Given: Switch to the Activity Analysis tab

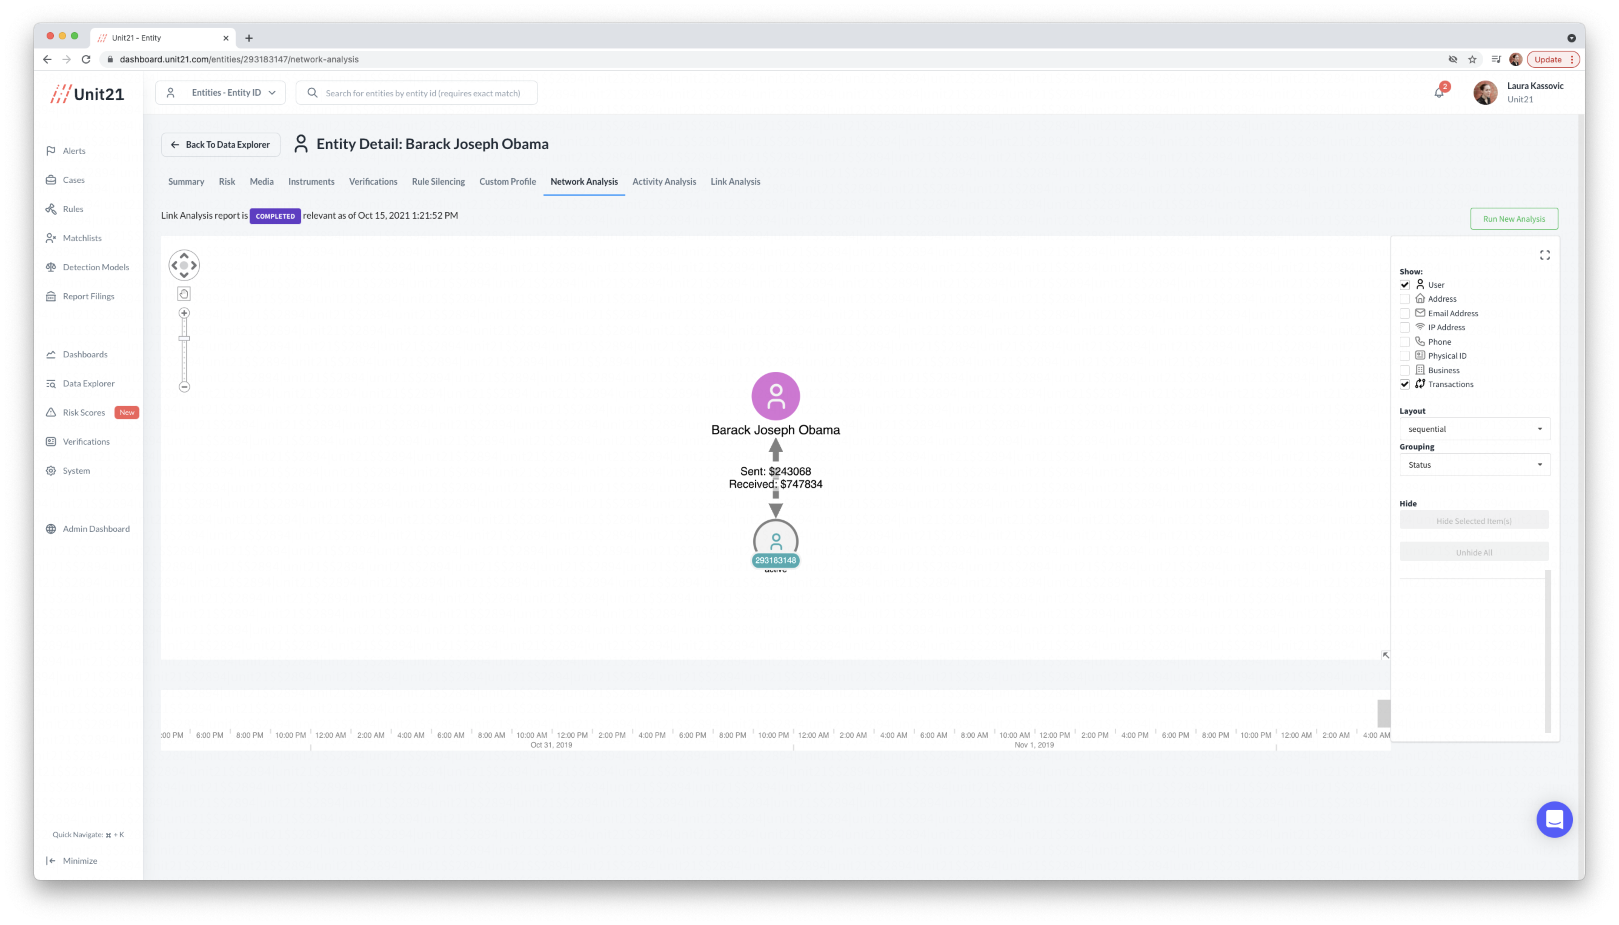Looking at the screenshot, I should 664,182.
